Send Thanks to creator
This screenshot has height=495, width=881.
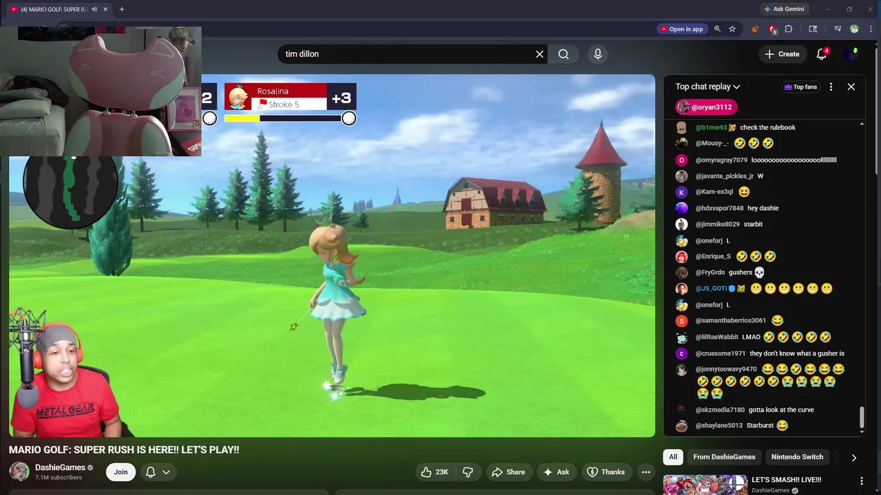click(x=606, y=472)
